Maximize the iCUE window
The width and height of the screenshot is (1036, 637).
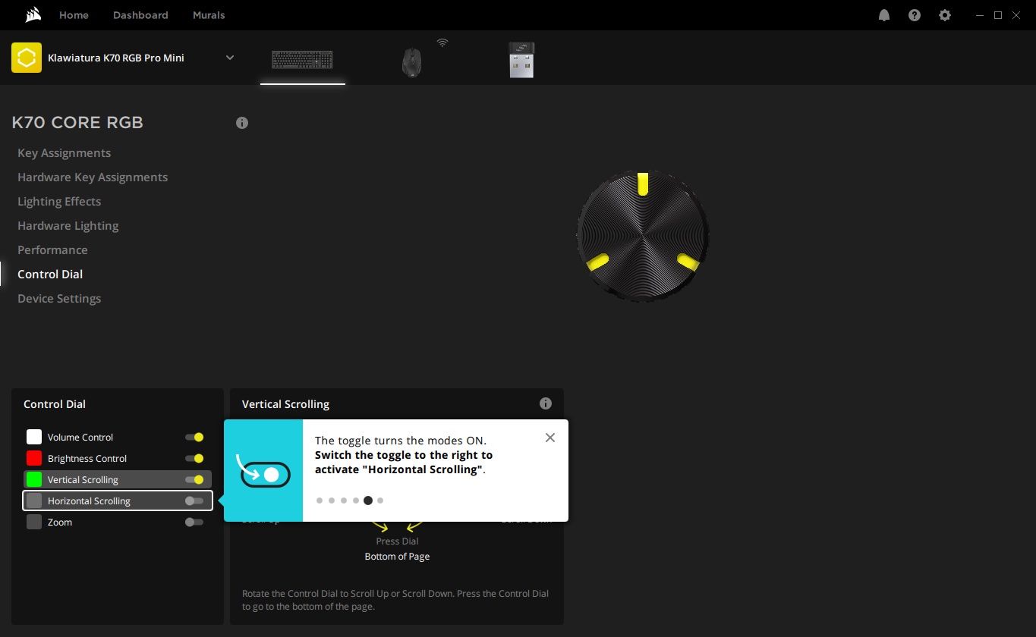pyautogui.click(x=998, y=15)
